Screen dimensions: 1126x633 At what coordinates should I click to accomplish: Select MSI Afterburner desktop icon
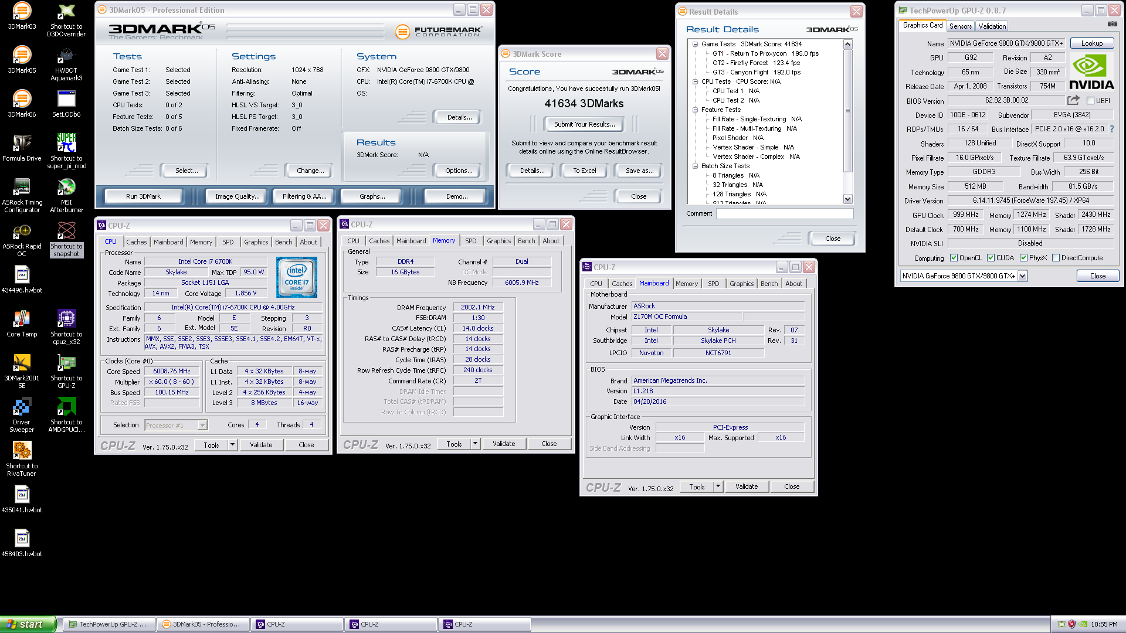[x=66, y=195]
